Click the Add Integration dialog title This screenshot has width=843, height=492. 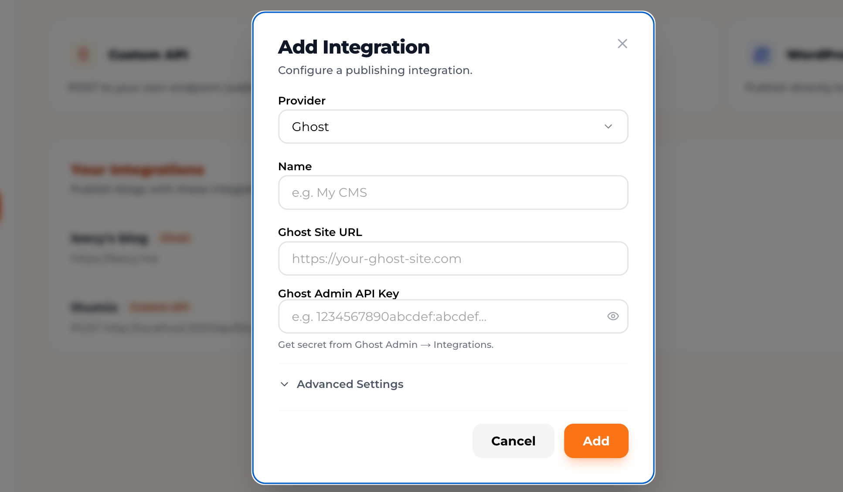click(354, 47)
